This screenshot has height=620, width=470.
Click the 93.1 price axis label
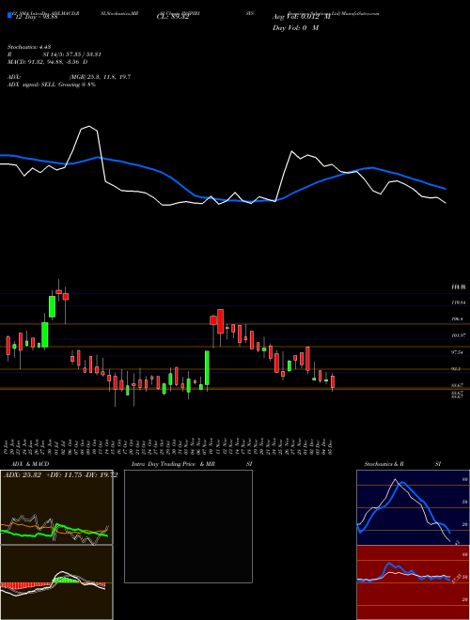[456, 368]
